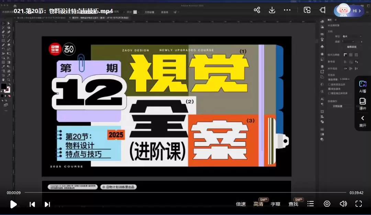The width and height of the screenshot is (371, 215).
Task: Click the video progress bar
Action: [x=185, y=193]
